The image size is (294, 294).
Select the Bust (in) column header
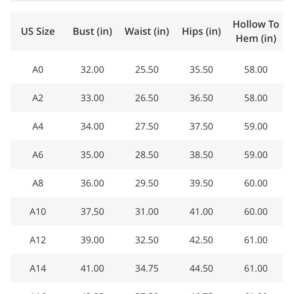(92, 31)
